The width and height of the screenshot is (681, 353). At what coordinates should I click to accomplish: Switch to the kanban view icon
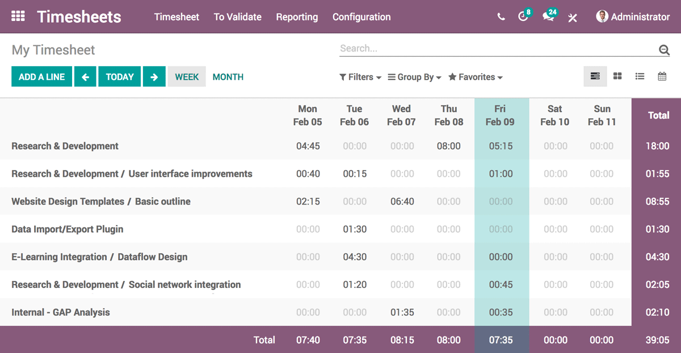click(x=617, y=76)
